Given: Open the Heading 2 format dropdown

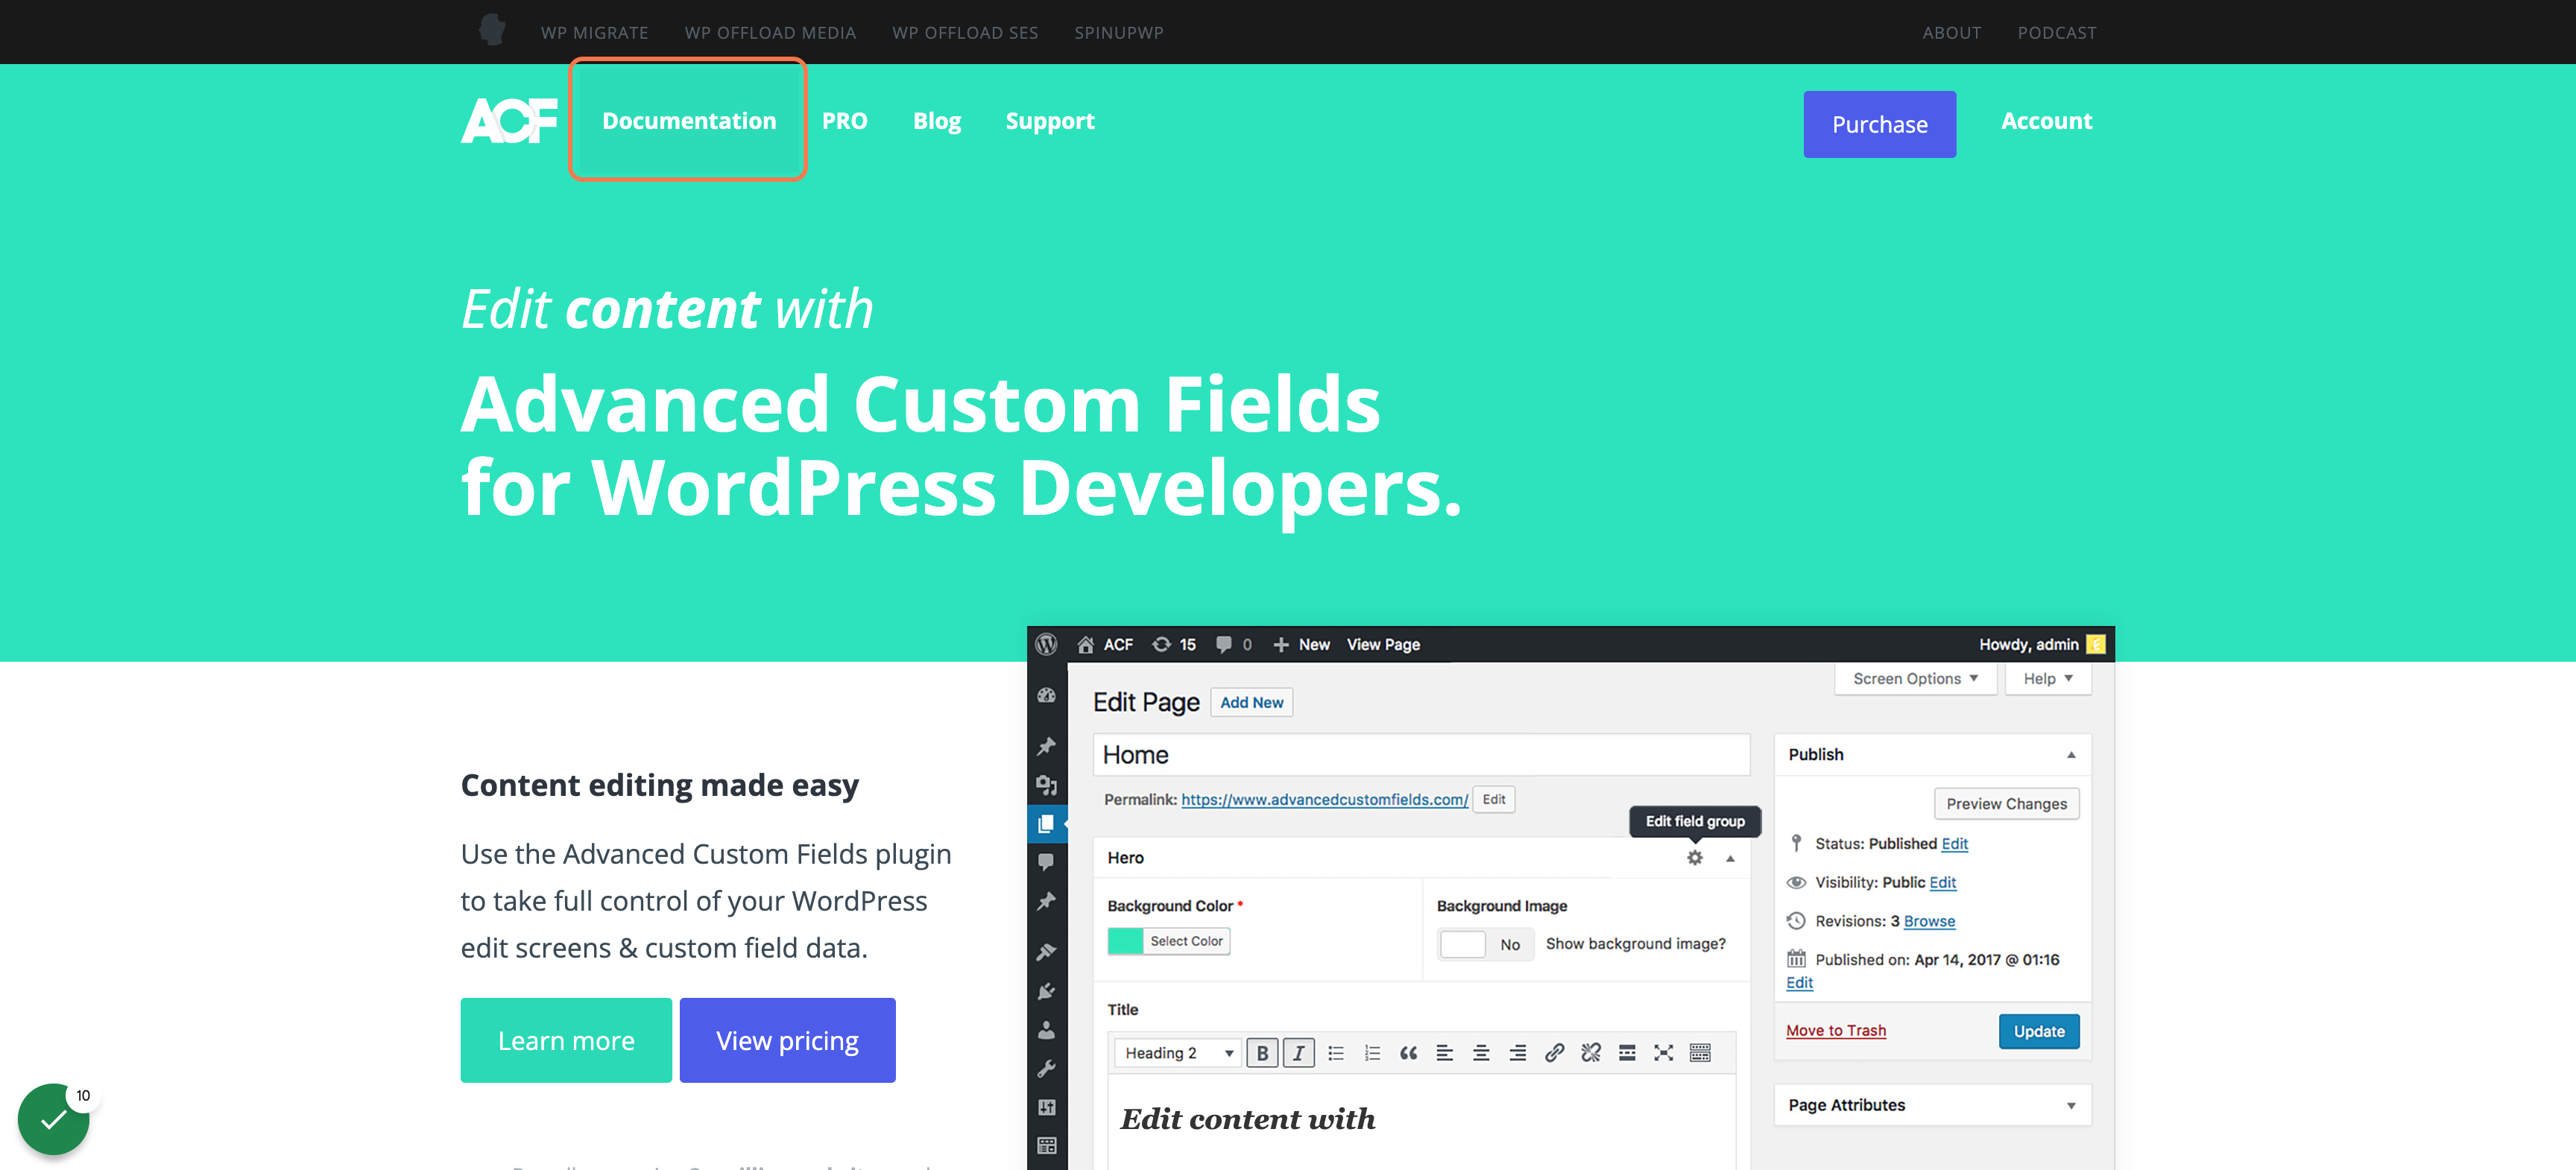Looking at the screenshot, I should tap(1178, 1053).
